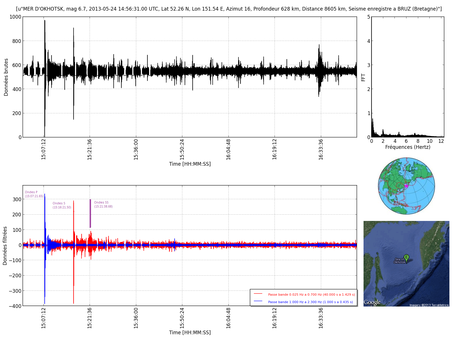Click the Google logo on the satellite map
Screen dimensions: 458x340
click(372, 302)
